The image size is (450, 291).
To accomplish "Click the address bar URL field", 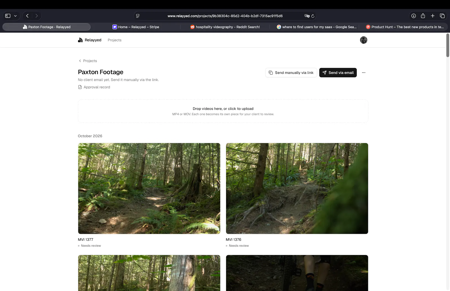I will pos(225,16).
